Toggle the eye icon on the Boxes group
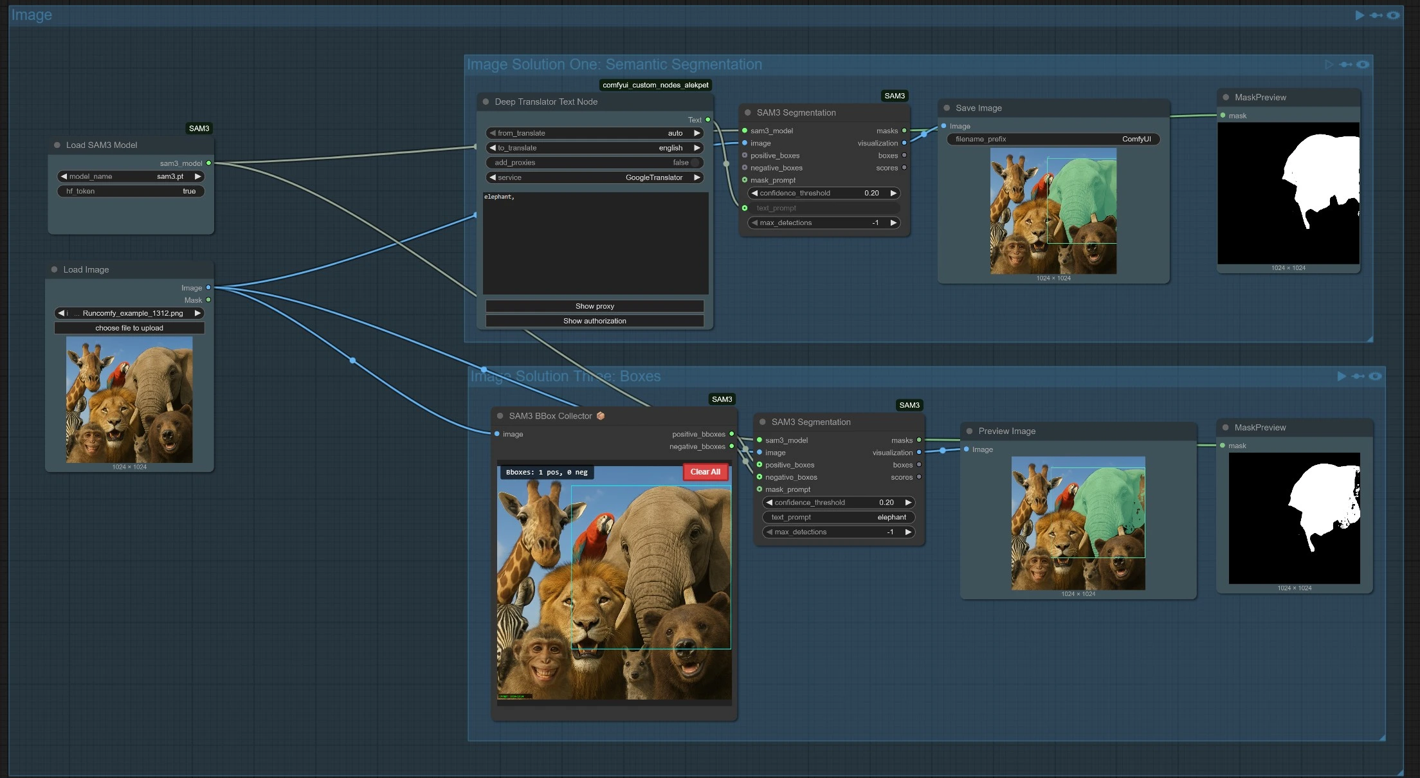Screen dimensions: 1420x778 tap(1375, 376)
